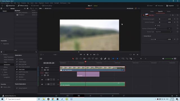Open the Sound Library panel
This screenshot has height=101, width=180.
47,6
